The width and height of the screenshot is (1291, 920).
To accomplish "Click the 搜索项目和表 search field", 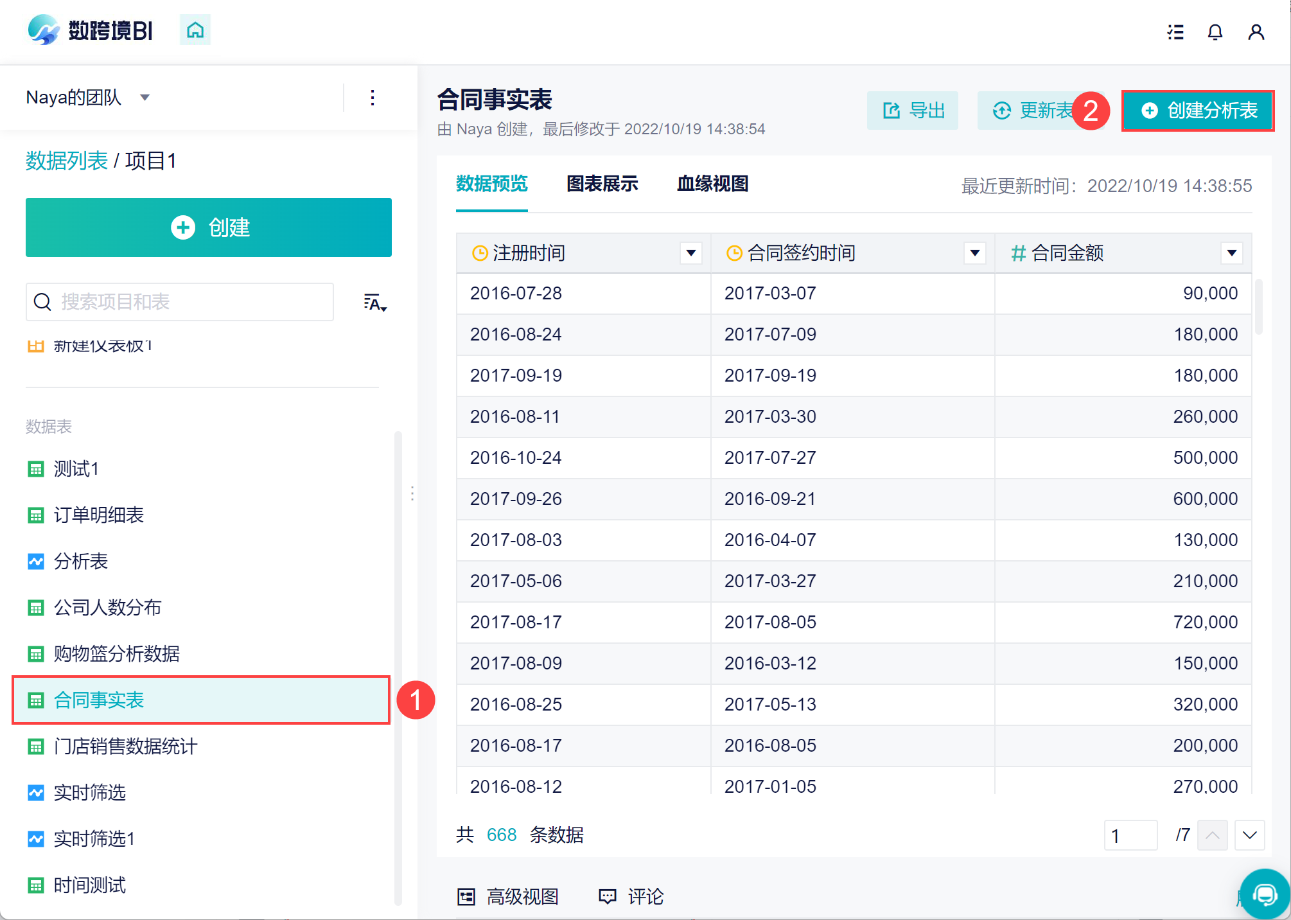I will 180,302.
